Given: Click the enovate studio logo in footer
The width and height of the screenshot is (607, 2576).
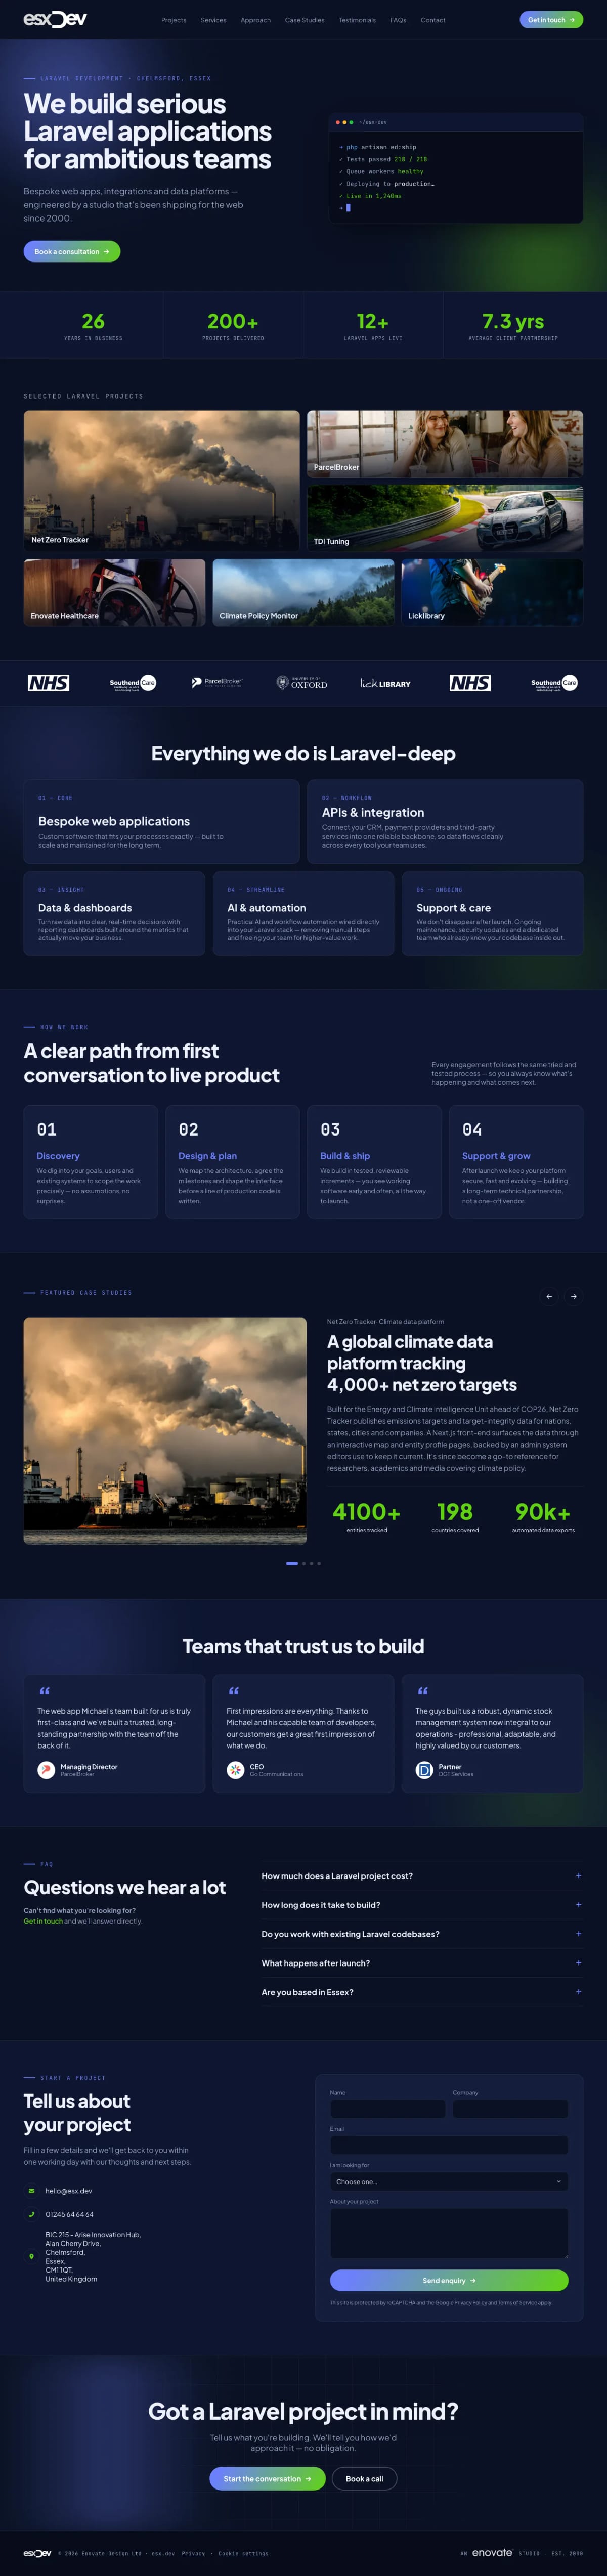Looking at the screenshot, I should coord(492,2552).
